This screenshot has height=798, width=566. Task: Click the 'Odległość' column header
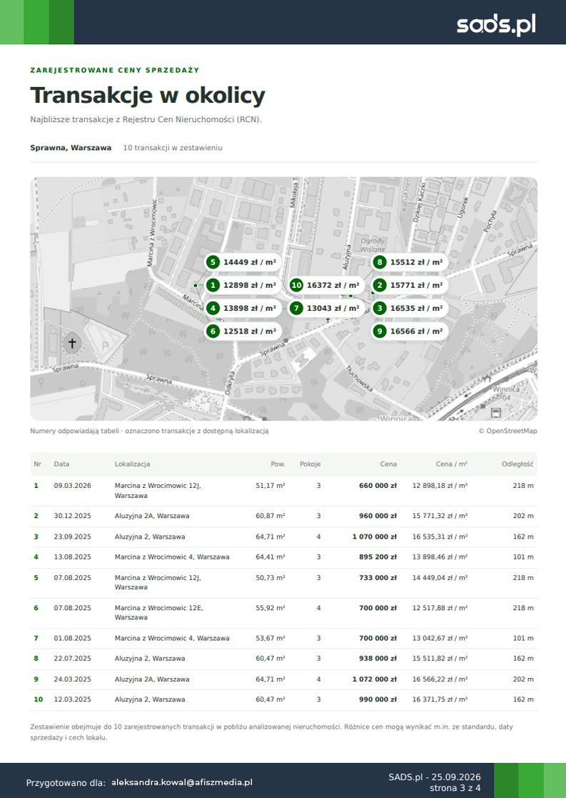click(517, 464)
